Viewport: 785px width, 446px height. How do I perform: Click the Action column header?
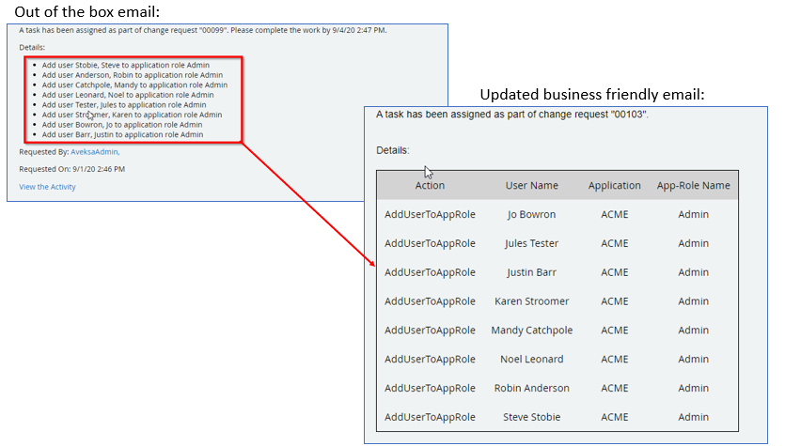click(430, 186)
